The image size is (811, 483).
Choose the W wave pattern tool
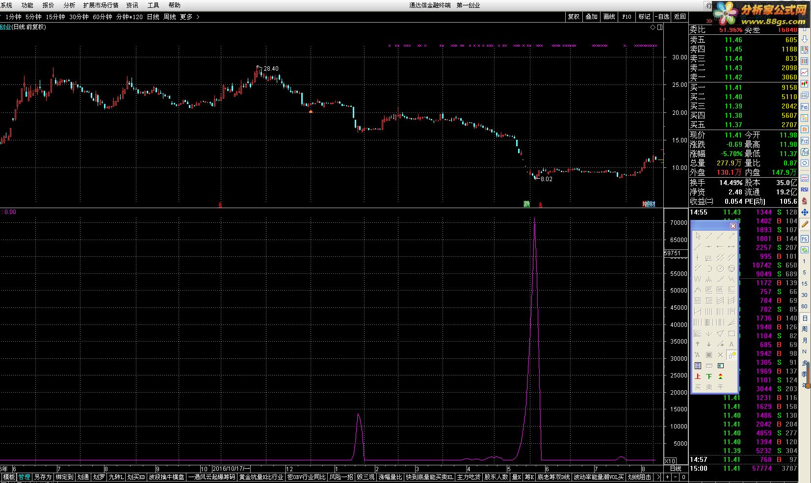[698, 279]
